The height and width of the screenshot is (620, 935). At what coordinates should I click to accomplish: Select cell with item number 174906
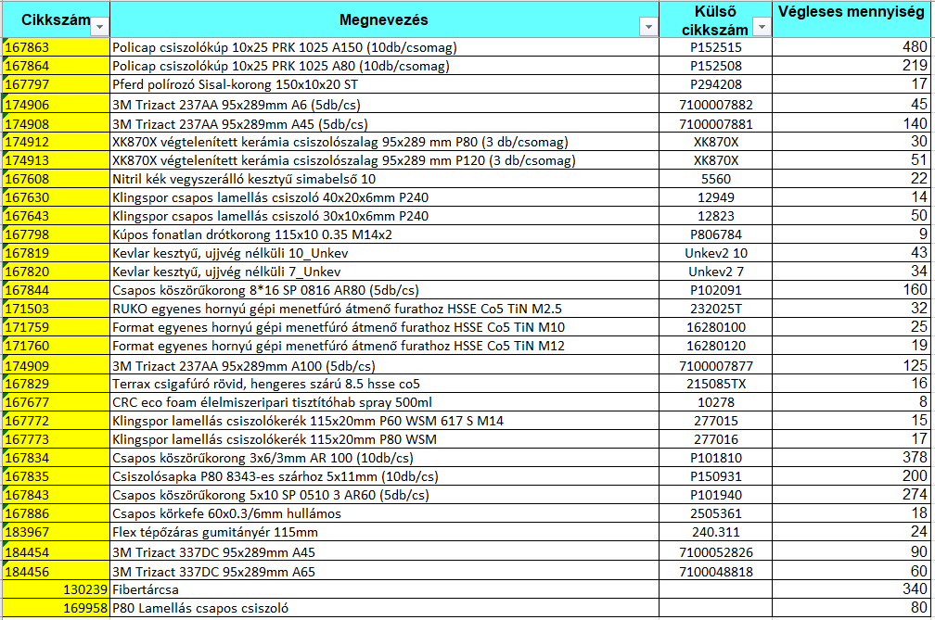pyautogui.click(x=56, y=105)
